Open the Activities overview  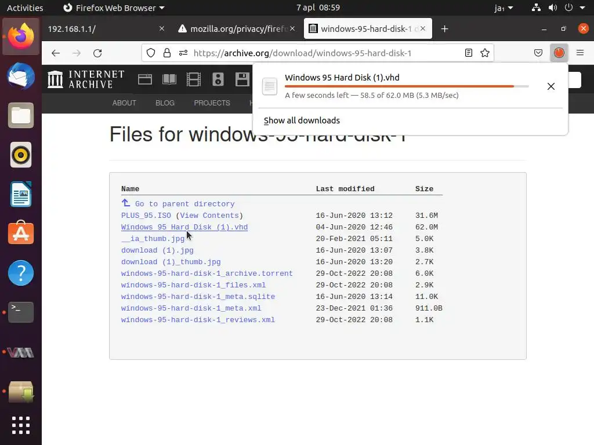coord(25,8)
